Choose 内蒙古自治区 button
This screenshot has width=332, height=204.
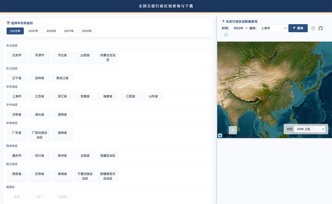pyautogui.click(x=108, y=57)
